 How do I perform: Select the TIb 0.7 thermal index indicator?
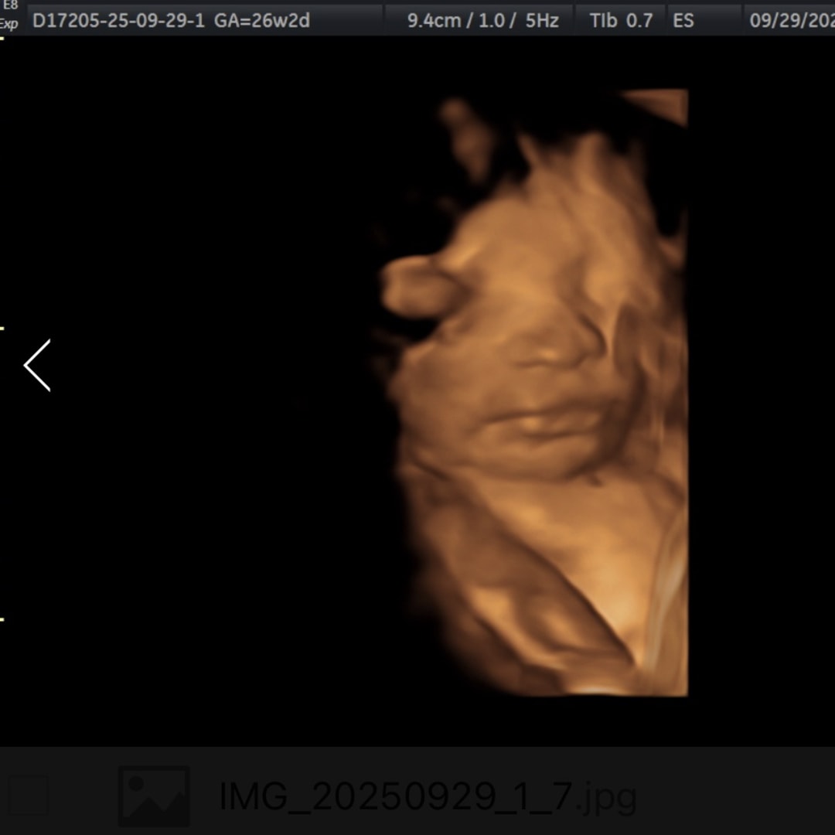point(621,20)
